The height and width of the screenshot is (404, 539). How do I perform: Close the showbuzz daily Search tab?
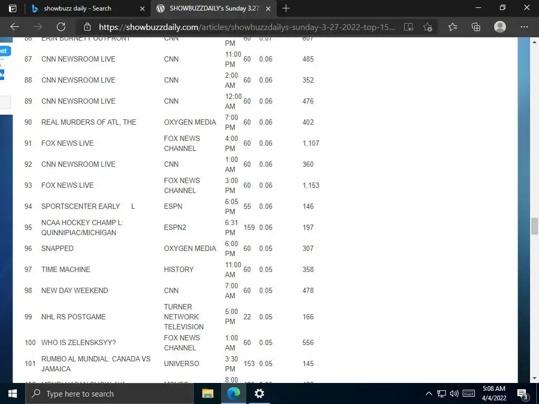[142, 8]
